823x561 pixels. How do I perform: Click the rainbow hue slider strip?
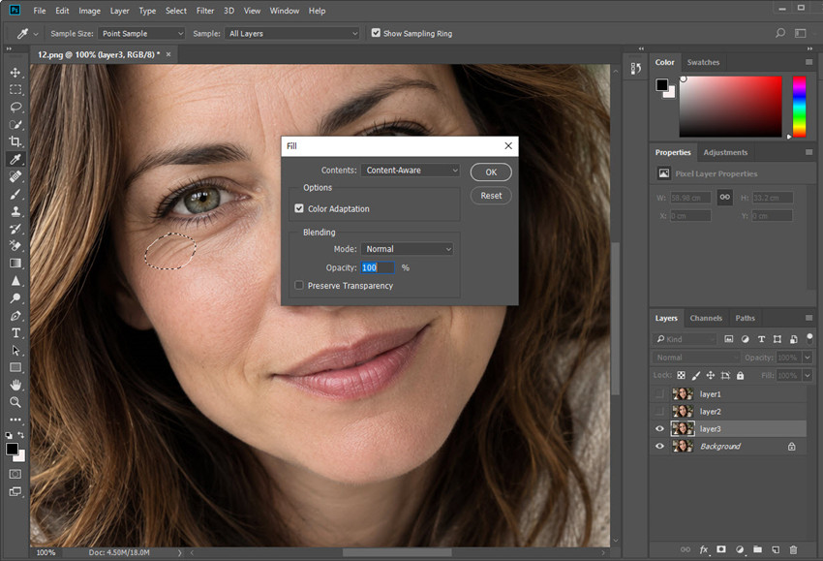(x=800, y=107)
